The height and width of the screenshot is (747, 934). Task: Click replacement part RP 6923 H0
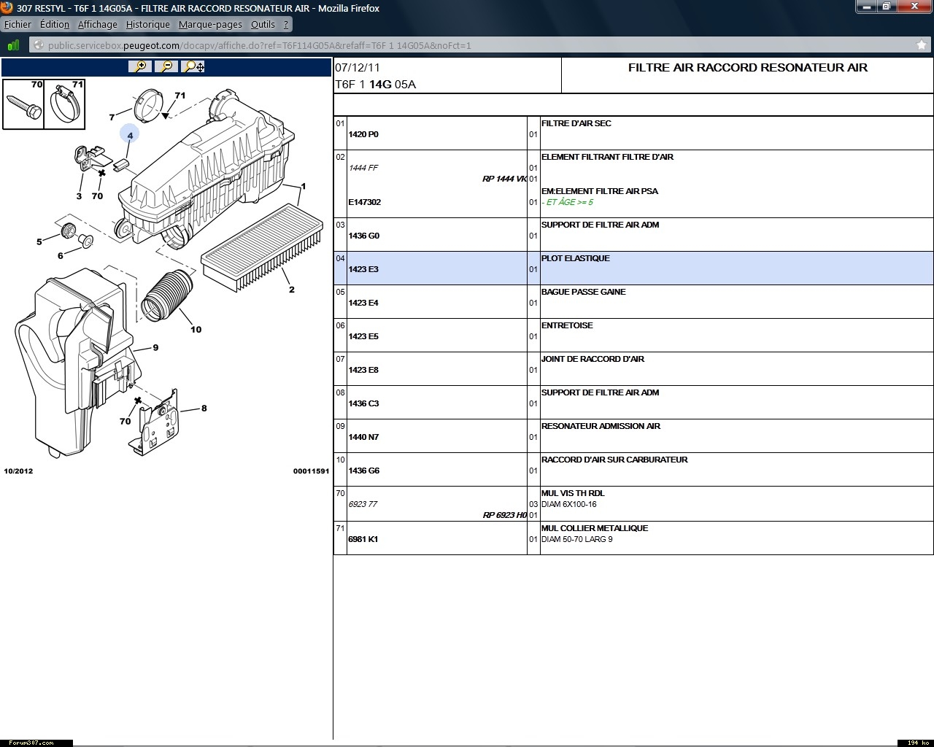click(504, 515)
